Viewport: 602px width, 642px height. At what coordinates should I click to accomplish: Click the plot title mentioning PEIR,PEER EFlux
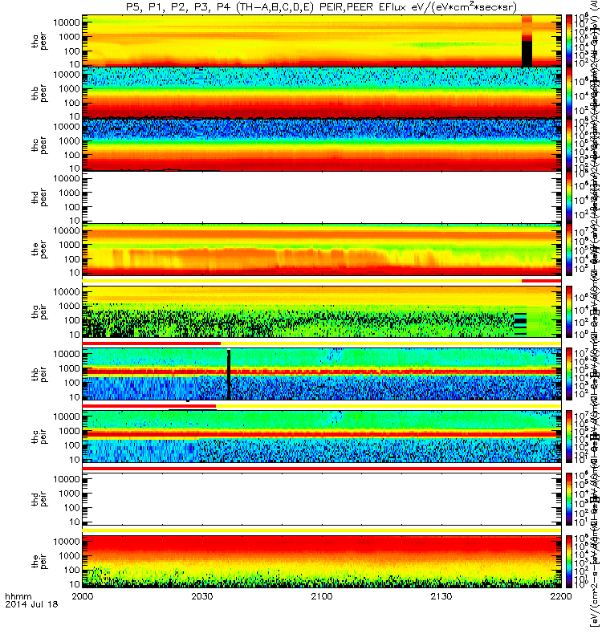click(322, 7)
